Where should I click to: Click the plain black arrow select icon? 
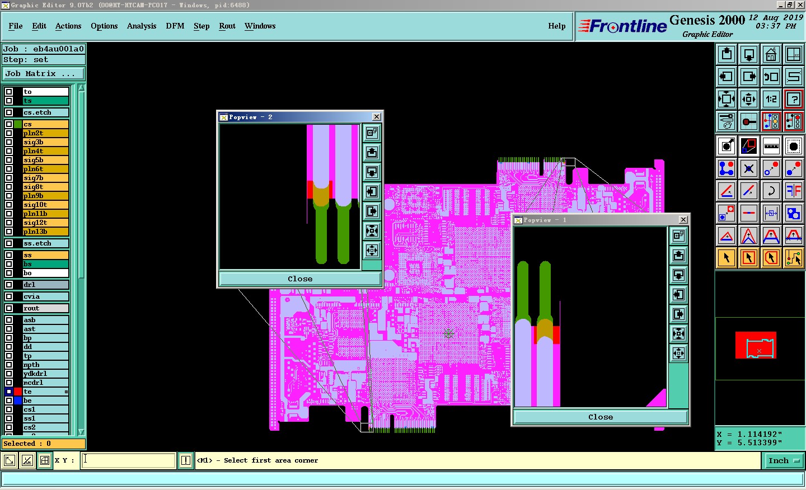pos(727,258)
